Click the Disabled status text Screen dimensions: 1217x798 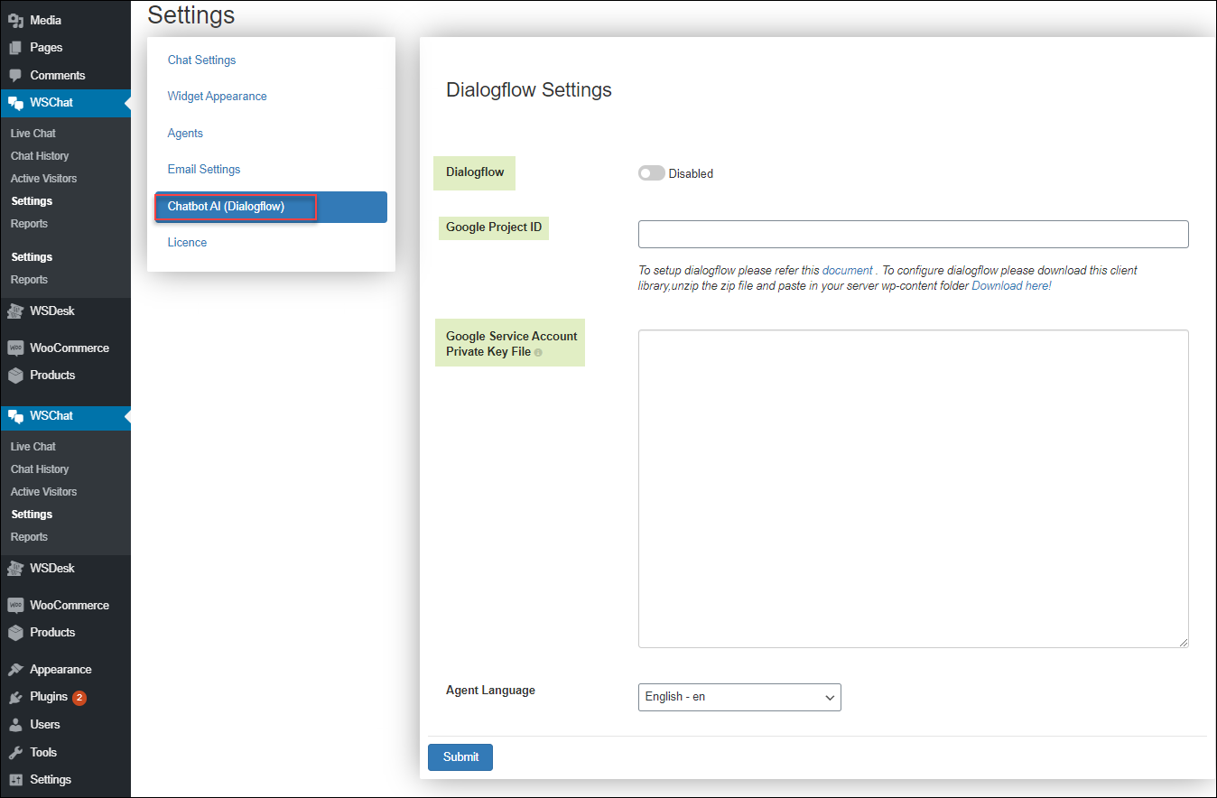(x=691, y=174)
